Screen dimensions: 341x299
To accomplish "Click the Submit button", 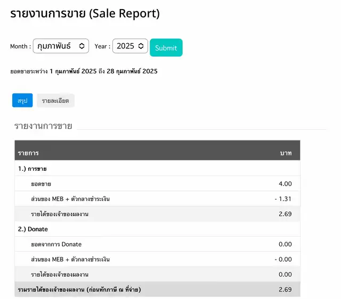I will [166, 48].
